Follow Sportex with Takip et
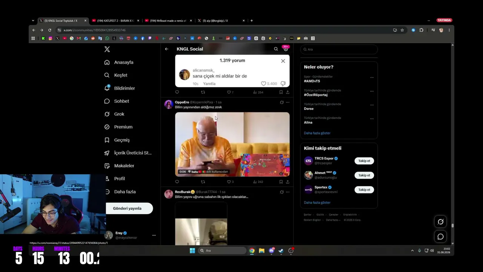The height and width of the screenshot is (272, 483). [x=364, y=190]
